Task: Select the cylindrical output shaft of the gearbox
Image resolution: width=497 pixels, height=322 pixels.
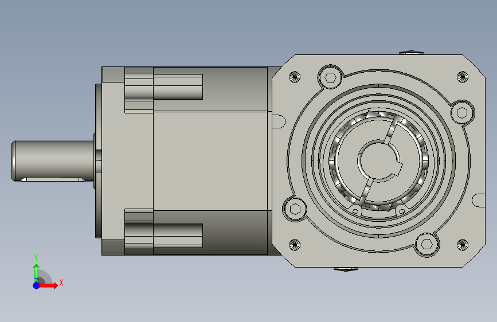Action: point(53,161)
